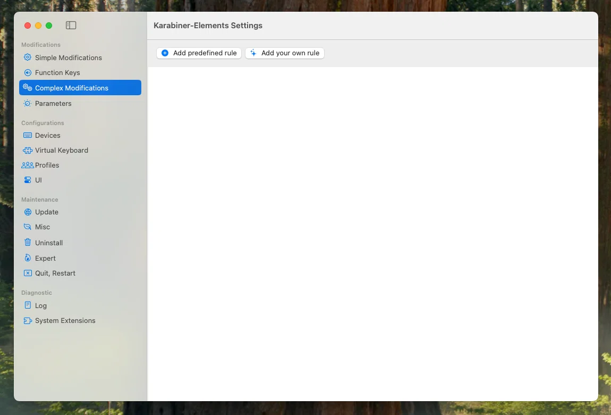The width and height of the screenshot is (611, 415).
Task: Select the Expert label
Action: (x=45, y=258)
